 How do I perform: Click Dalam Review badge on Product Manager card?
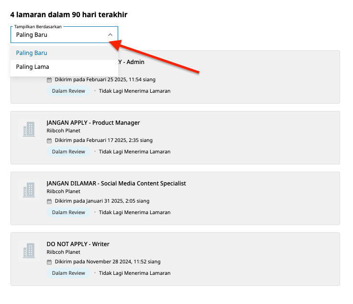(68, 152)
